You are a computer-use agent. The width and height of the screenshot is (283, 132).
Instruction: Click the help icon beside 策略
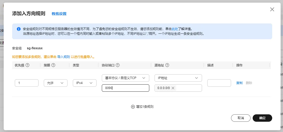coord(53,65)
